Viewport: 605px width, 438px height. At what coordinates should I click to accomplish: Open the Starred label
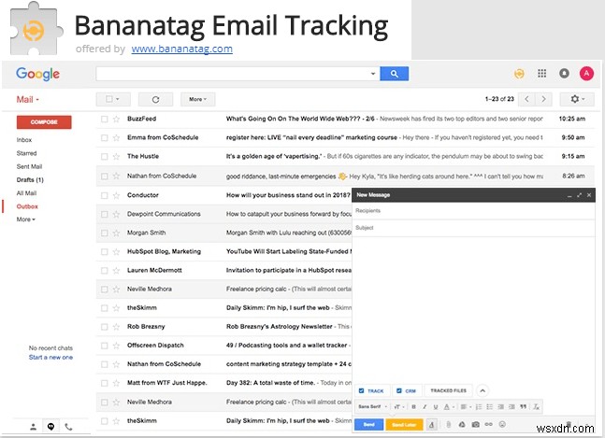pos(26,153)
